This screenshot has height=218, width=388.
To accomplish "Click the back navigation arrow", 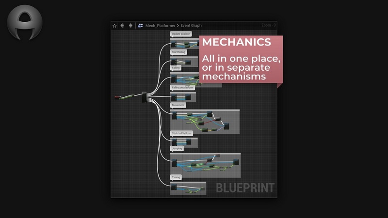I will tap(122, 25).
